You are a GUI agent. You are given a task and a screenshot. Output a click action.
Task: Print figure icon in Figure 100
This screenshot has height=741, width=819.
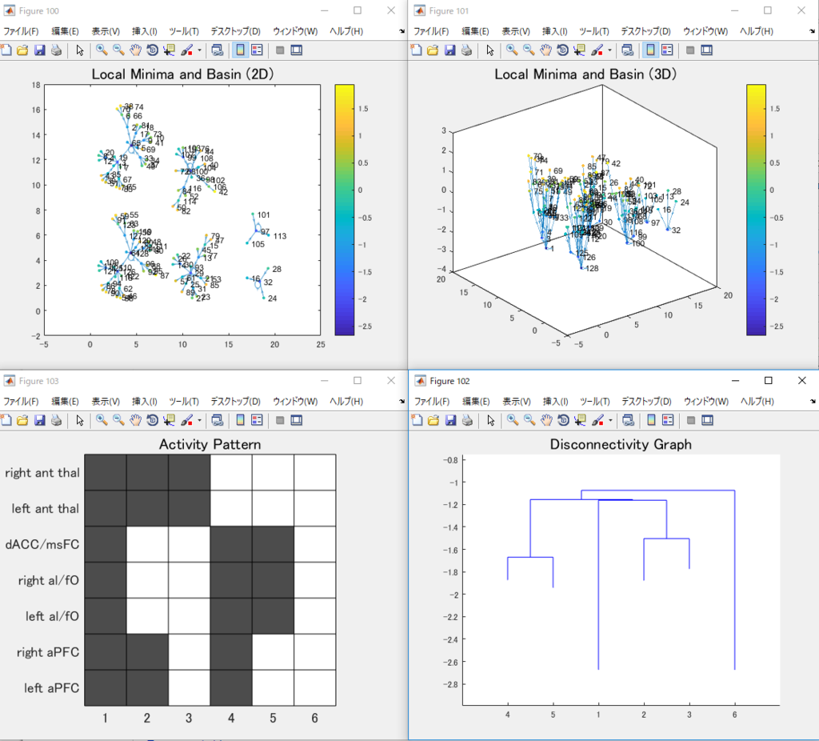[x=57, y=50]
